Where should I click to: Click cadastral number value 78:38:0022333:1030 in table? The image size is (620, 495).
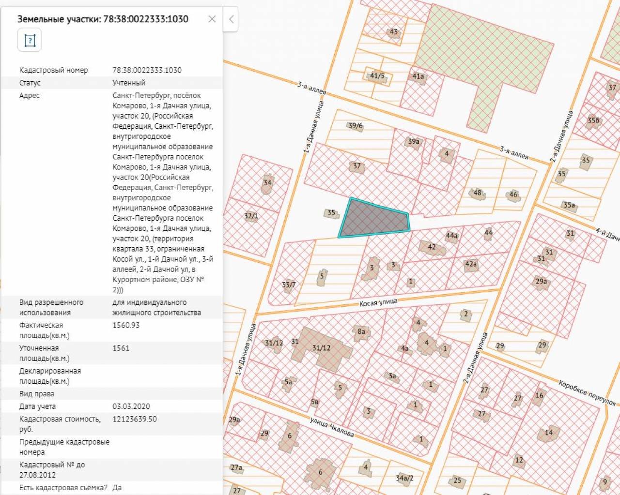pyautogui.click(x=147, y=70)
